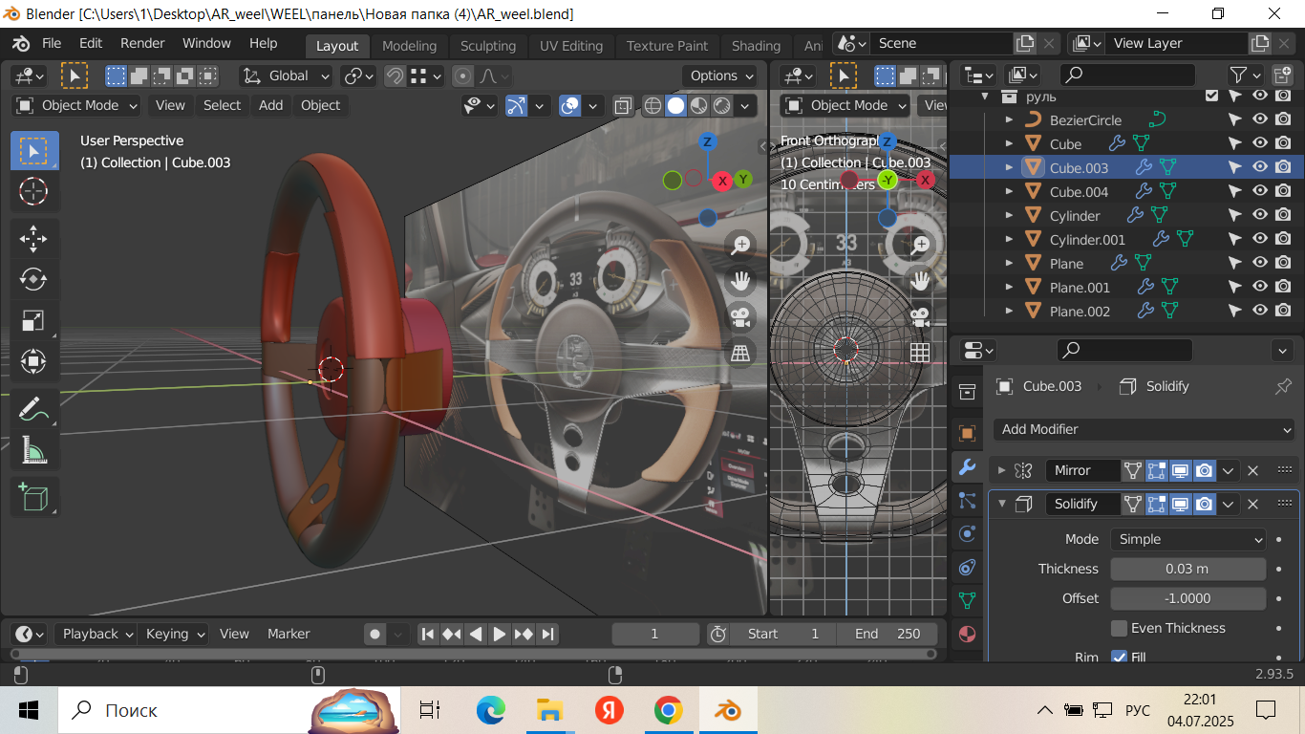Remove the Mirror modifier with its X button
The image size is (1305, 734).
point(1253,470)
